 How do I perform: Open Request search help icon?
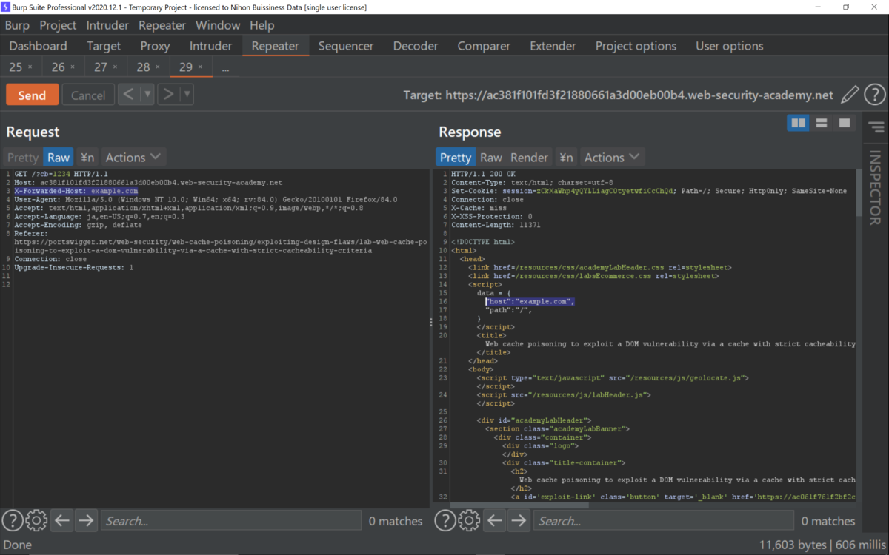click(x=12, y=521)
